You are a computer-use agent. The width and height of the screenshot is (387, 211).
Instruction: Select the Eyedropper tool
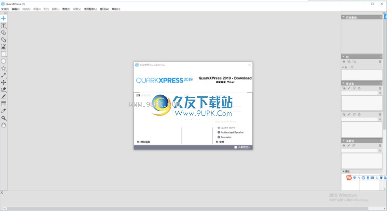(3, 111)
